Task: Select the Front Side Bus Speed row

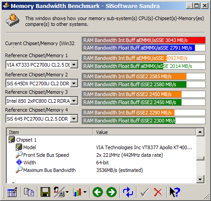Action: [x=101, y=155]
